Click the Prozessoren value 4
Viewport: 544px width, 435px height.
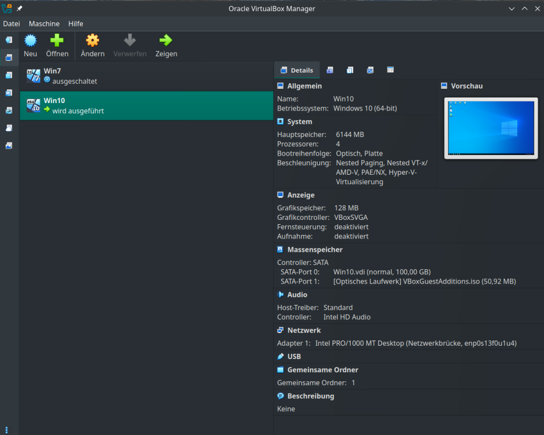[x=338, y=144]
